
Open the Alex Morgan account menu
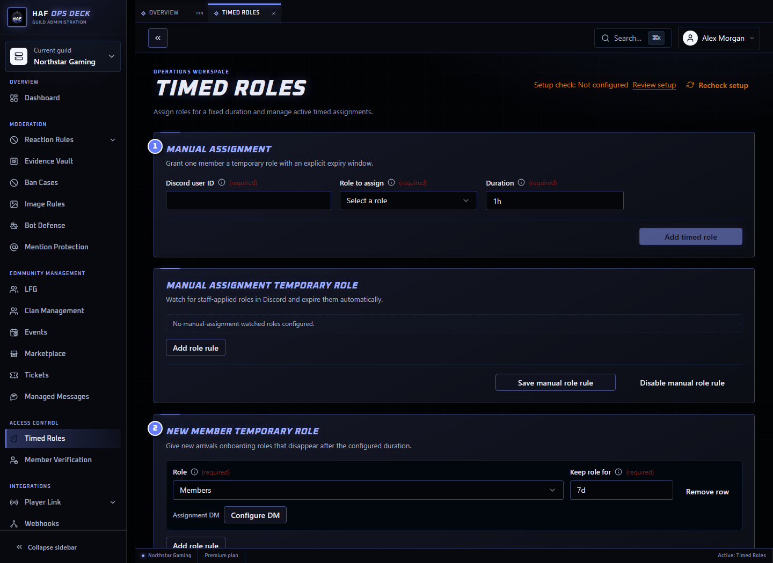pos(719,38)
